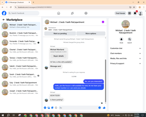Open the Windows notification center icon
Screen dimensions: 146x117
(x=142, y=115)
